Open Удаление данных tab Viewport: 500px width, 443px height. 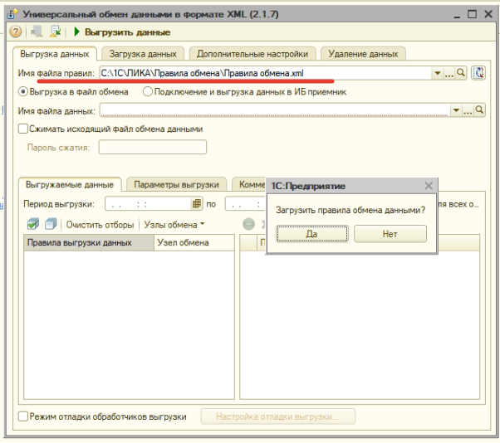[x=363, y=54]
